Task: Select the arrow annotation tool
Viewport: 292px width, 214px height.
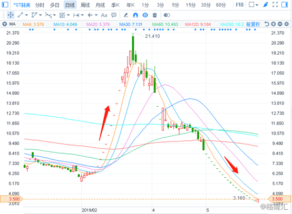Action: 90,15
